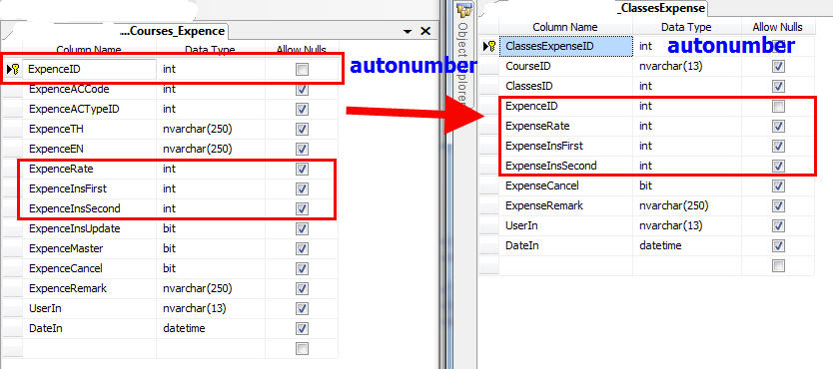The width and height of the screenshot is (833, 369).
Task: Toggle Allow Nulls for ClassesID
Action: click(778, 87)
